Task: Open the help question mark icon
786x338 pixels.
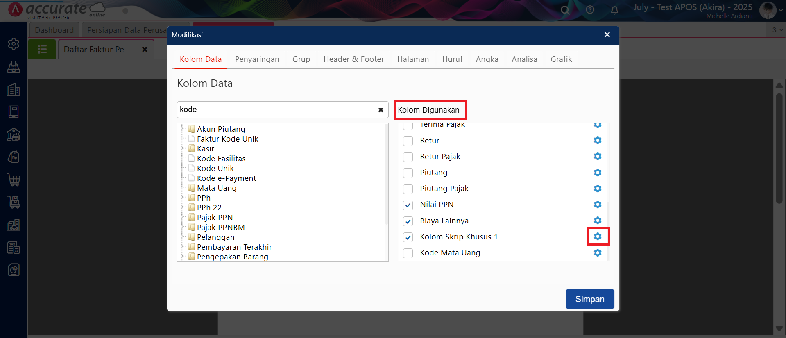Action: tap(590, 10)
